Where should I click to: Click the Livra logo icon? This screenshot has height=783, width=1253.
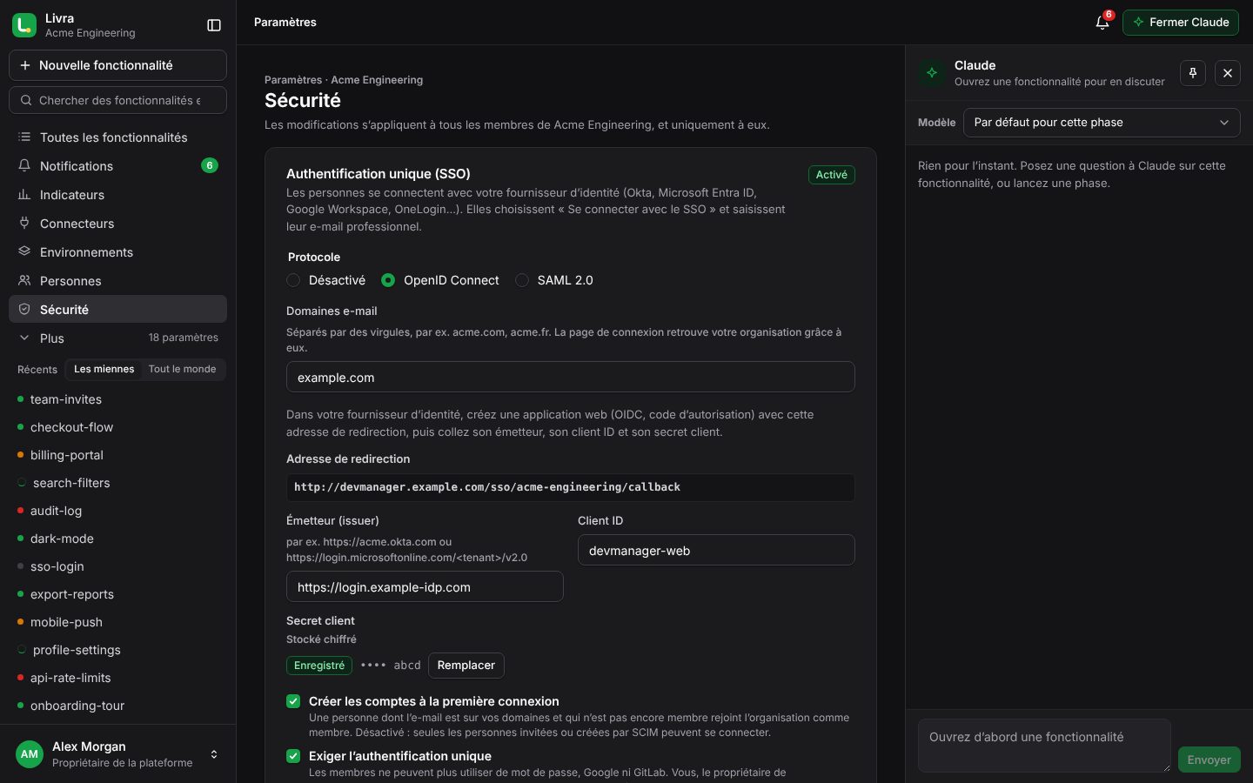coord(24,25)
